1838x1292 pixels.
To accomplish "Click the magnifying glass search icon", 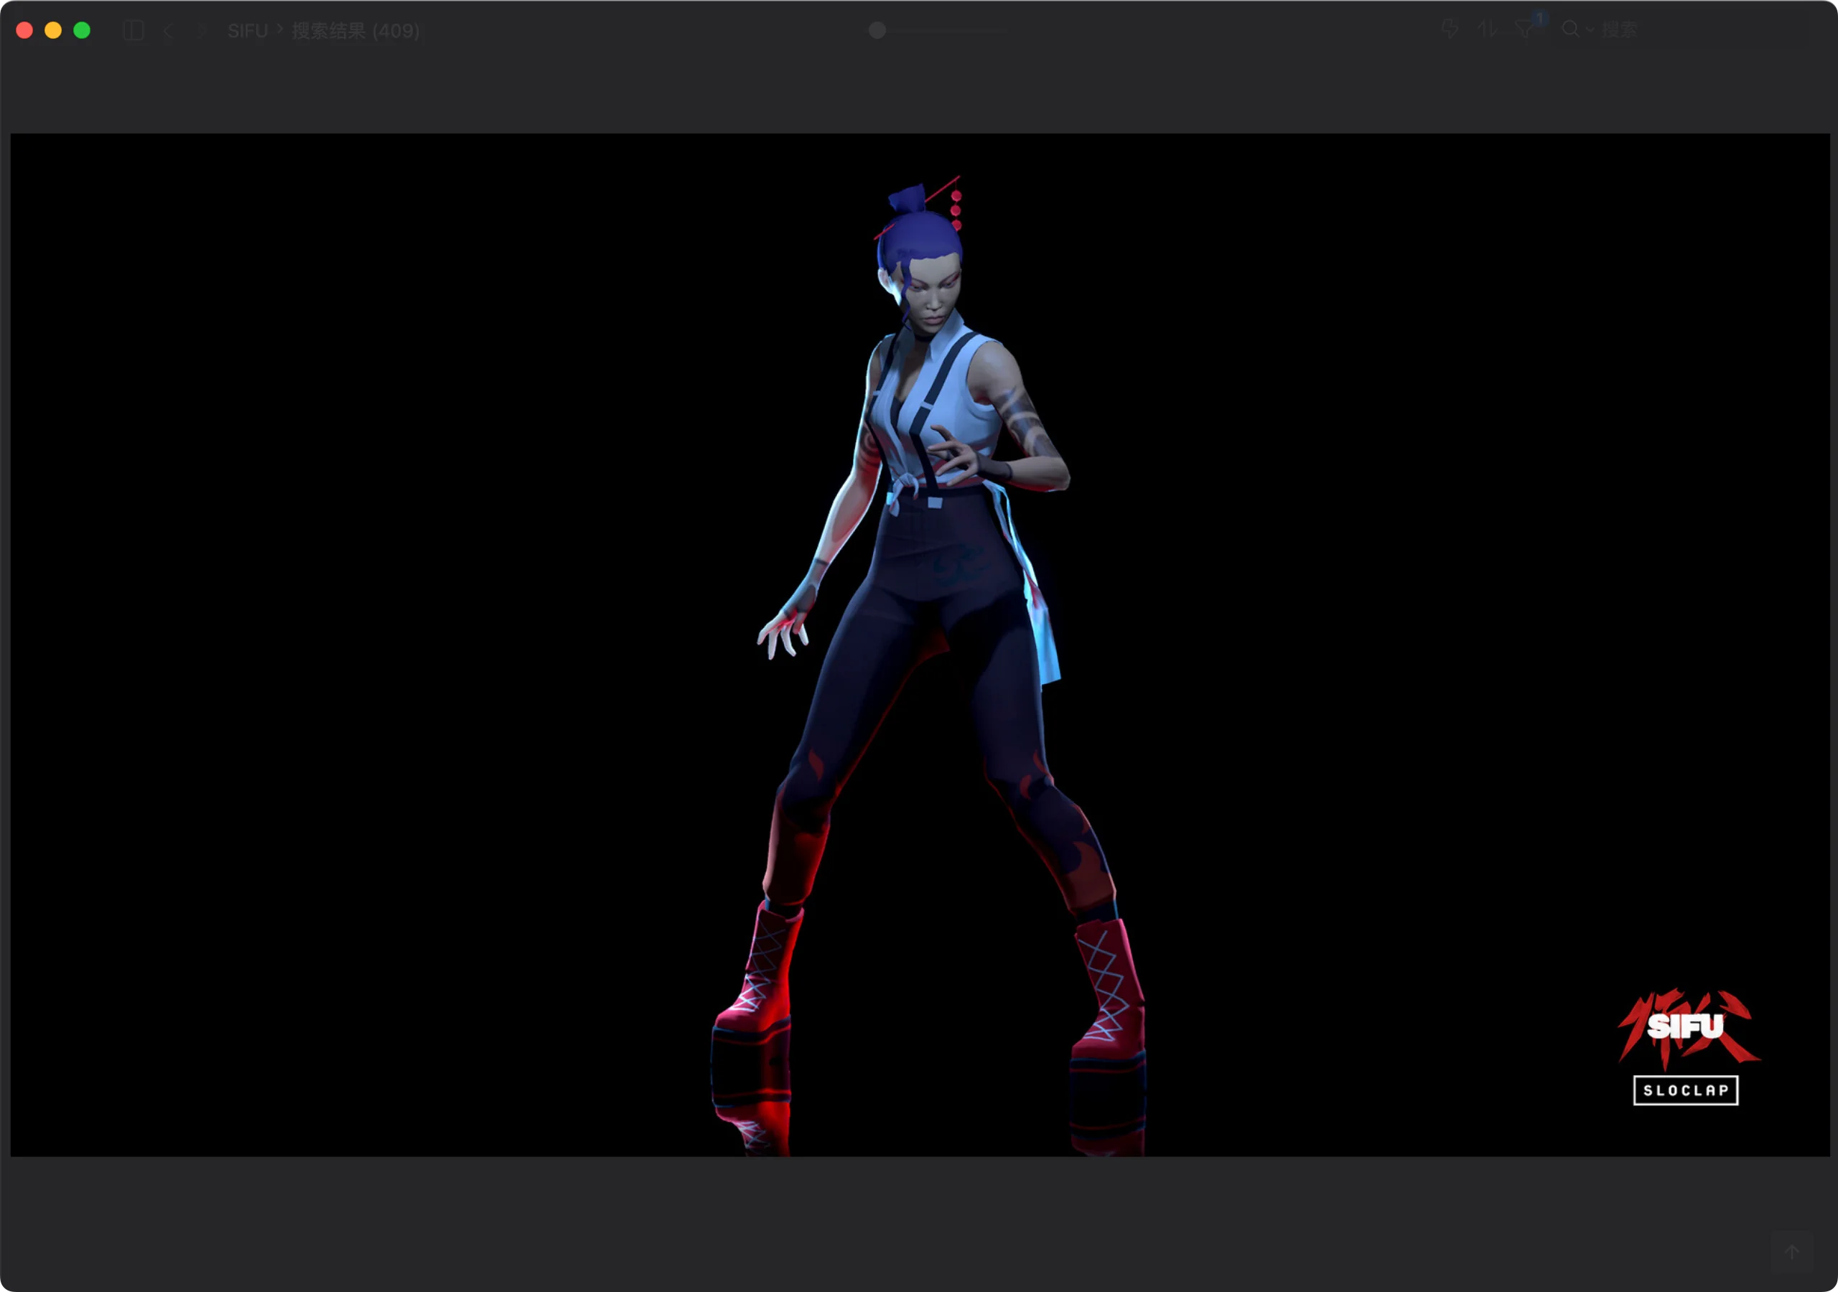I will (x=1569, y=29).
